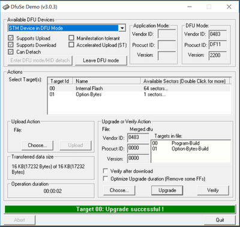Toggle the Can Detach checkbox
Image resolution: width=240 pixels, height=227 pixels.
[x=11, y=52]
